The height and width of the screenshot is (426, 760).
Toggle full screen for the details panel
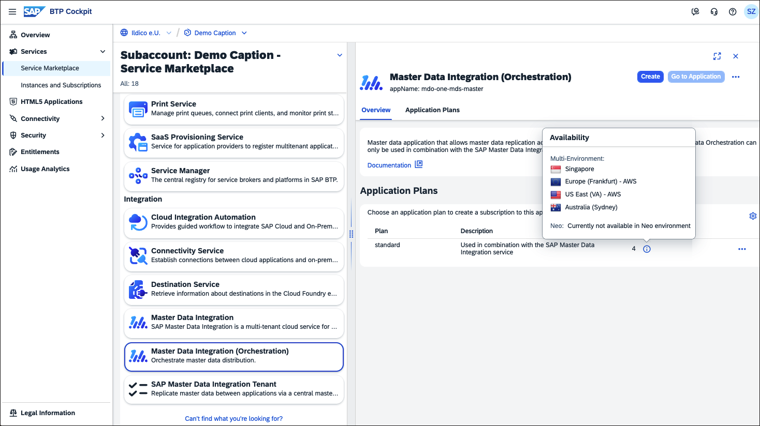coord(717,56)
